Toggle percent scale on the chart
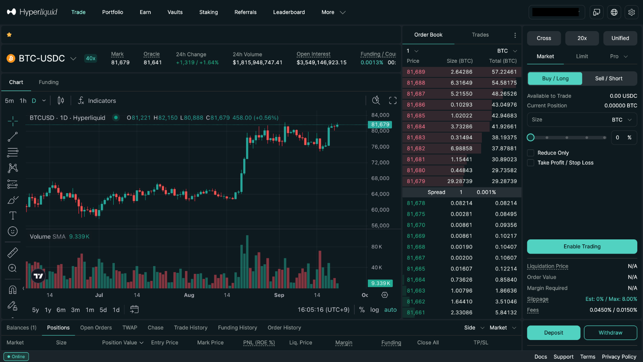The height and width of the screenshot is (362, 643). [x=362, y=310]
